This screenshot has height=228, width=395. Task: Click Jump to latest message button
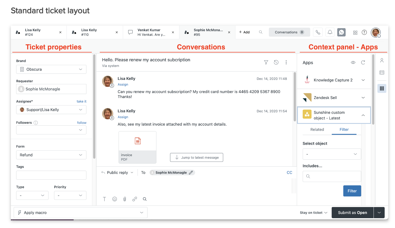click(x=196, y=157)
